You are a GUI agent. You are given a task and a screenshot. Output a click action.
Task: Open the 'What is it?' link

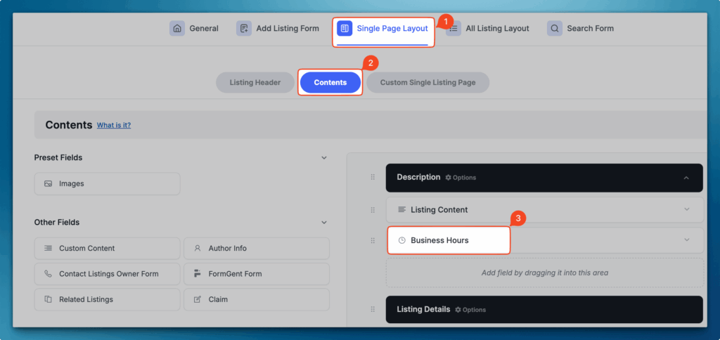click(x=114, y=125)
